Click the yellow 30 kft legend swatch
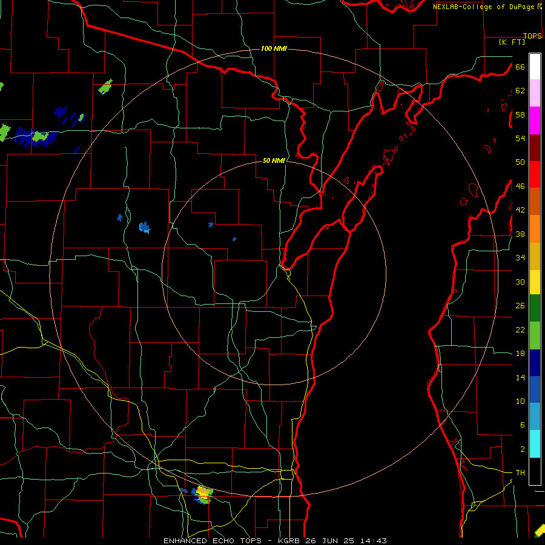This screenshot has width=545, height=545. click(x=535, y=282)
